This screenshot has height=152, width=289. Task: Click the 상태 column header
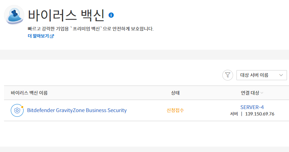click(175, 93)
